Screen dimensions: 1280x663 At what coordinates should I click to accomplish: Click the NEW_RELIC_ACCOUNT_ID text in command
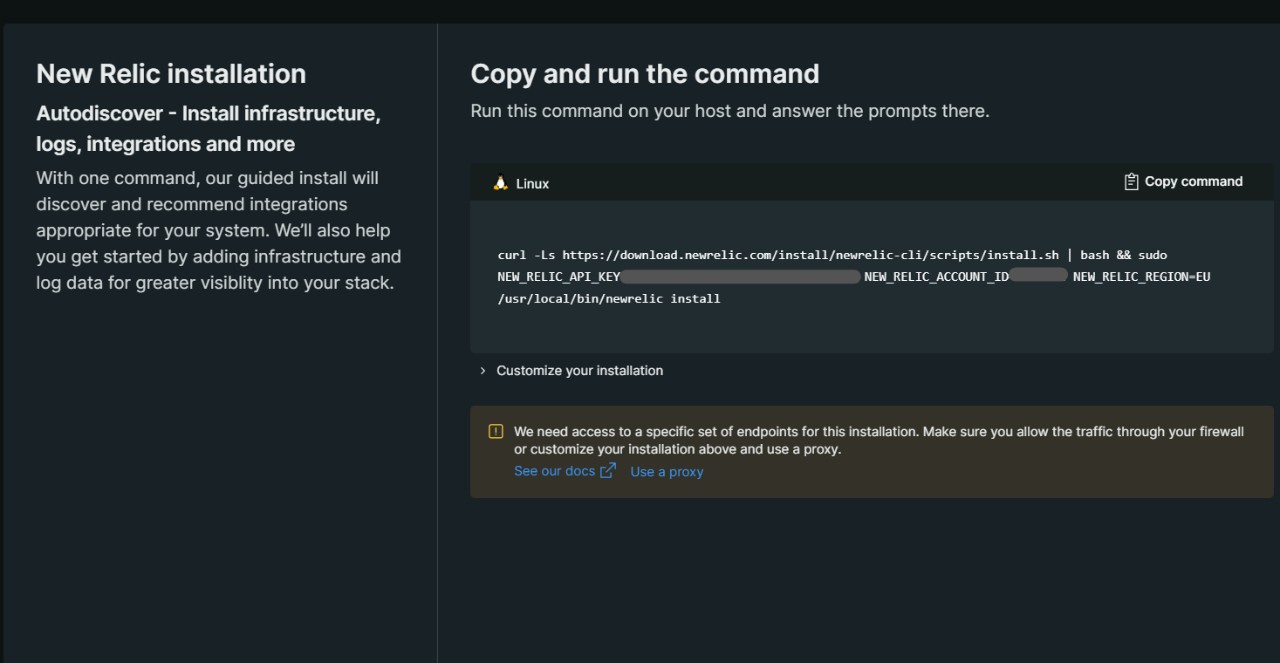click(936, 277)
